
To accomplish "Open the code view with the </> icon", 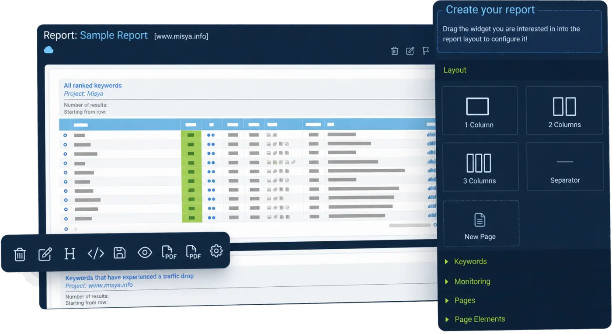I will (x=96, y=253).
